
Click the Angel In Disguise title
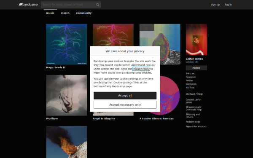104,118
